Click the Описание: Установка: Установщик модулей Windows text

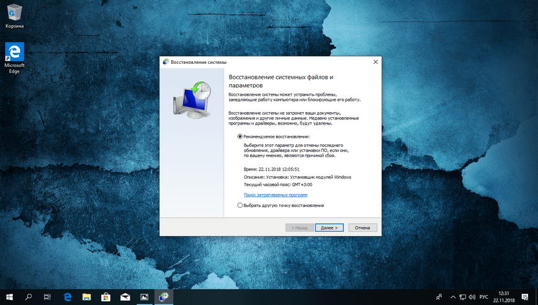(x=297, y=177)
